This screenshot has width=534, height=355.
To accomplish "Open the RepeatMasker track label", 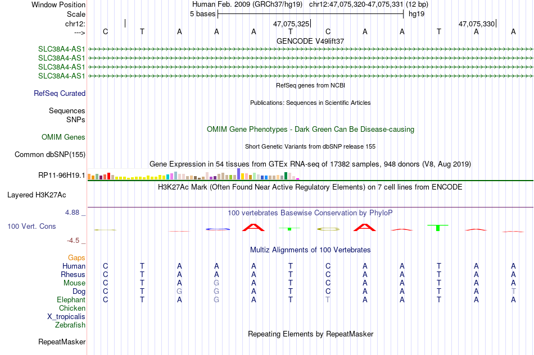I will point(62,342).
